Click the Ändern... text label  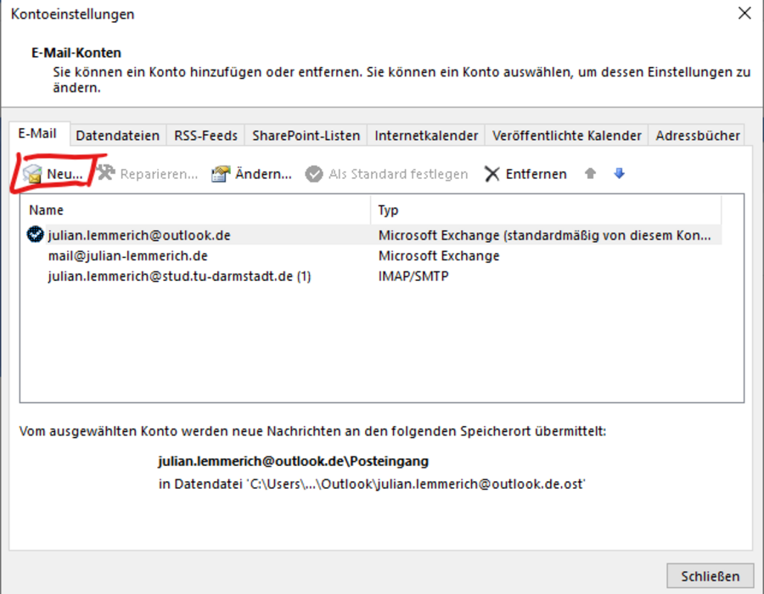(x=264, y=174)
